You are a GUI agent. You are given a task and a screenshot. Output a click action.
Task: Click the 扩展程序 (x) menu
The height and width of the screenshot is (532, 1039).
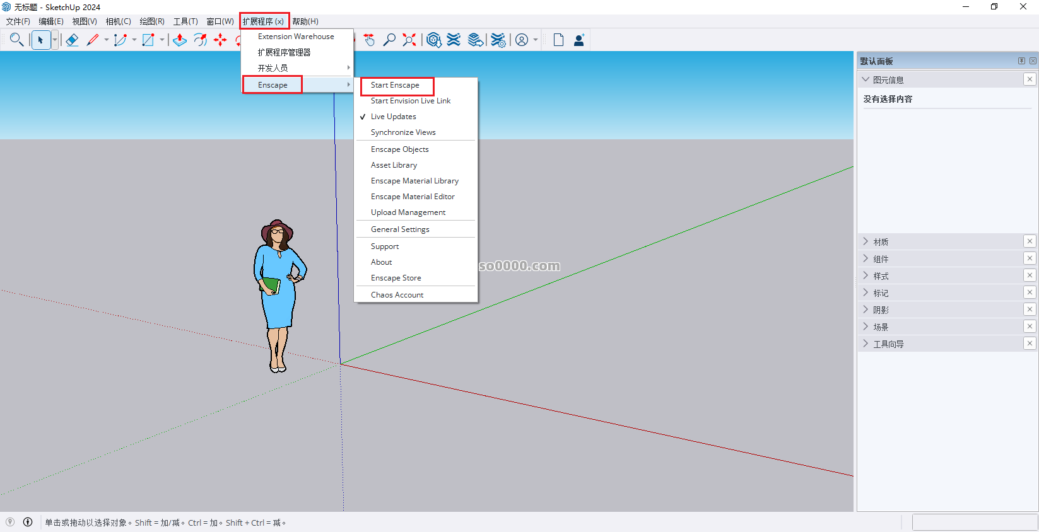click(264, 21)
